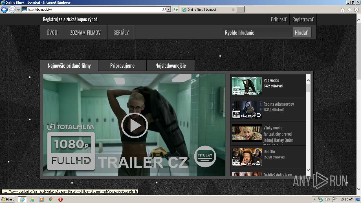Open Windows Explorer folder on the taskbar
361x203 pixels.
click(32, 199)
